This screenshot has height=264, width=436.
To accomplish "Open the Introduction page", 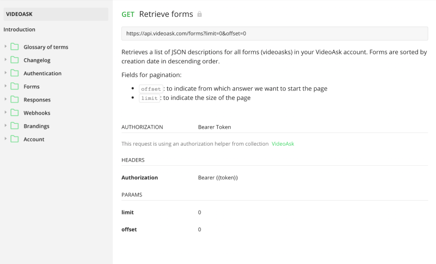I will [x=20, y=29].
